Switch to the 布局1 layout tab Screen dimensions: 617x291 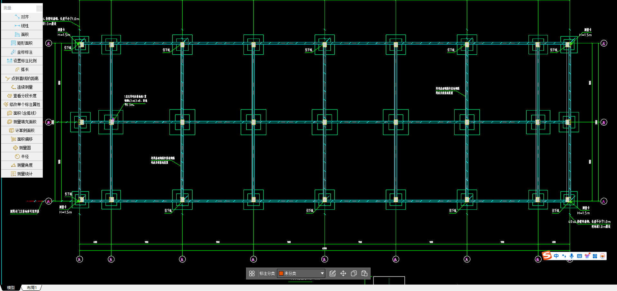pos(32,288)
